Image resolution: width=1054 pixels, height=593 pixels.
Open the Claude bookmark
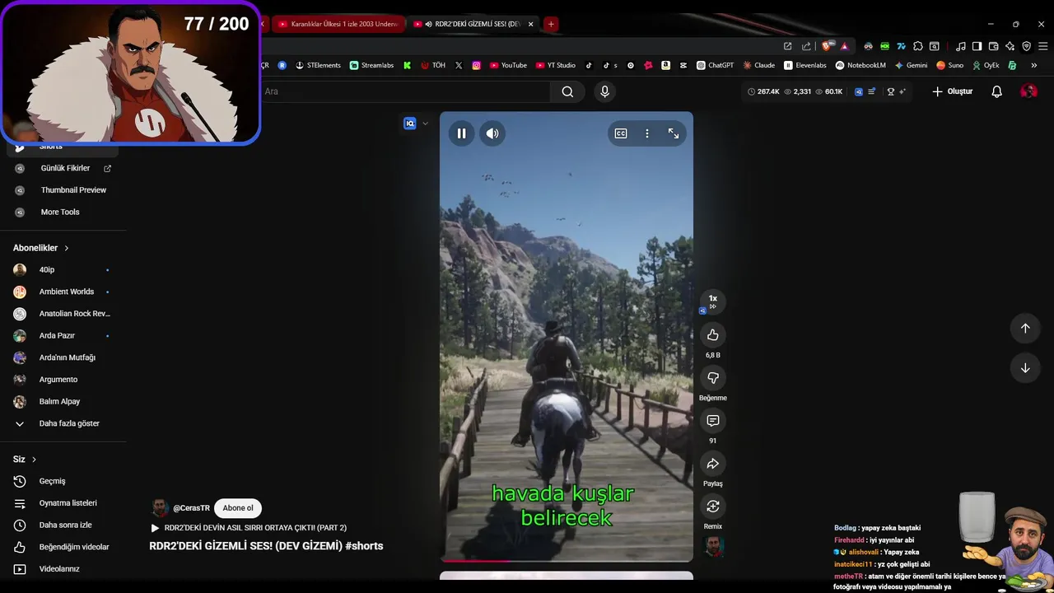[x=758, y=65]
